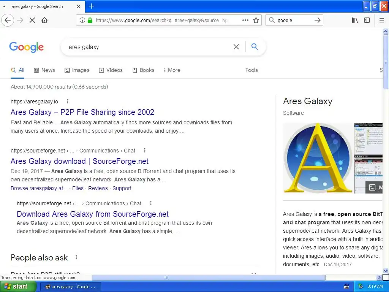
Task: Switch to the Videos results tab
Action: point(111,70)
